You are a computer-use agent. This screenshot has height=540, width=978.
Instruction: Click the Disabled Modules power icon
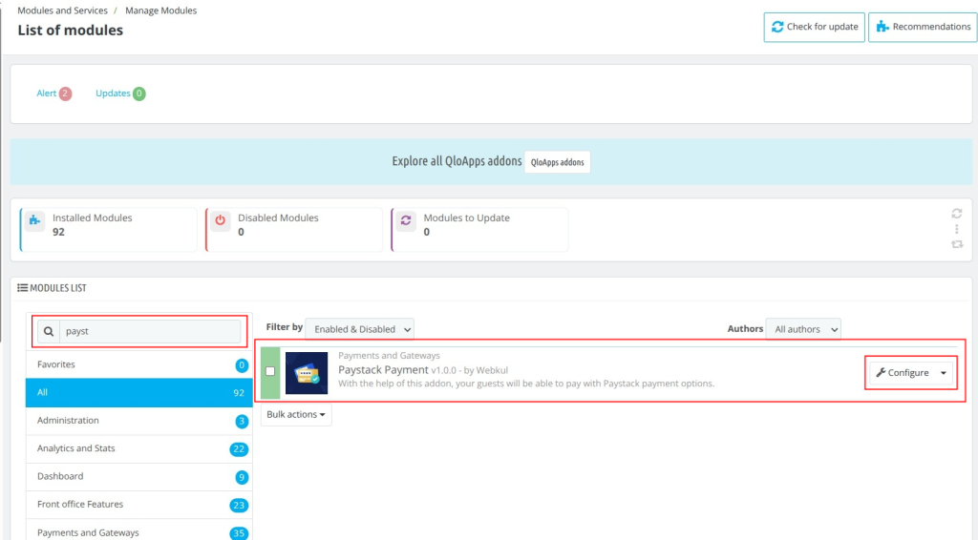pos(221,220)
